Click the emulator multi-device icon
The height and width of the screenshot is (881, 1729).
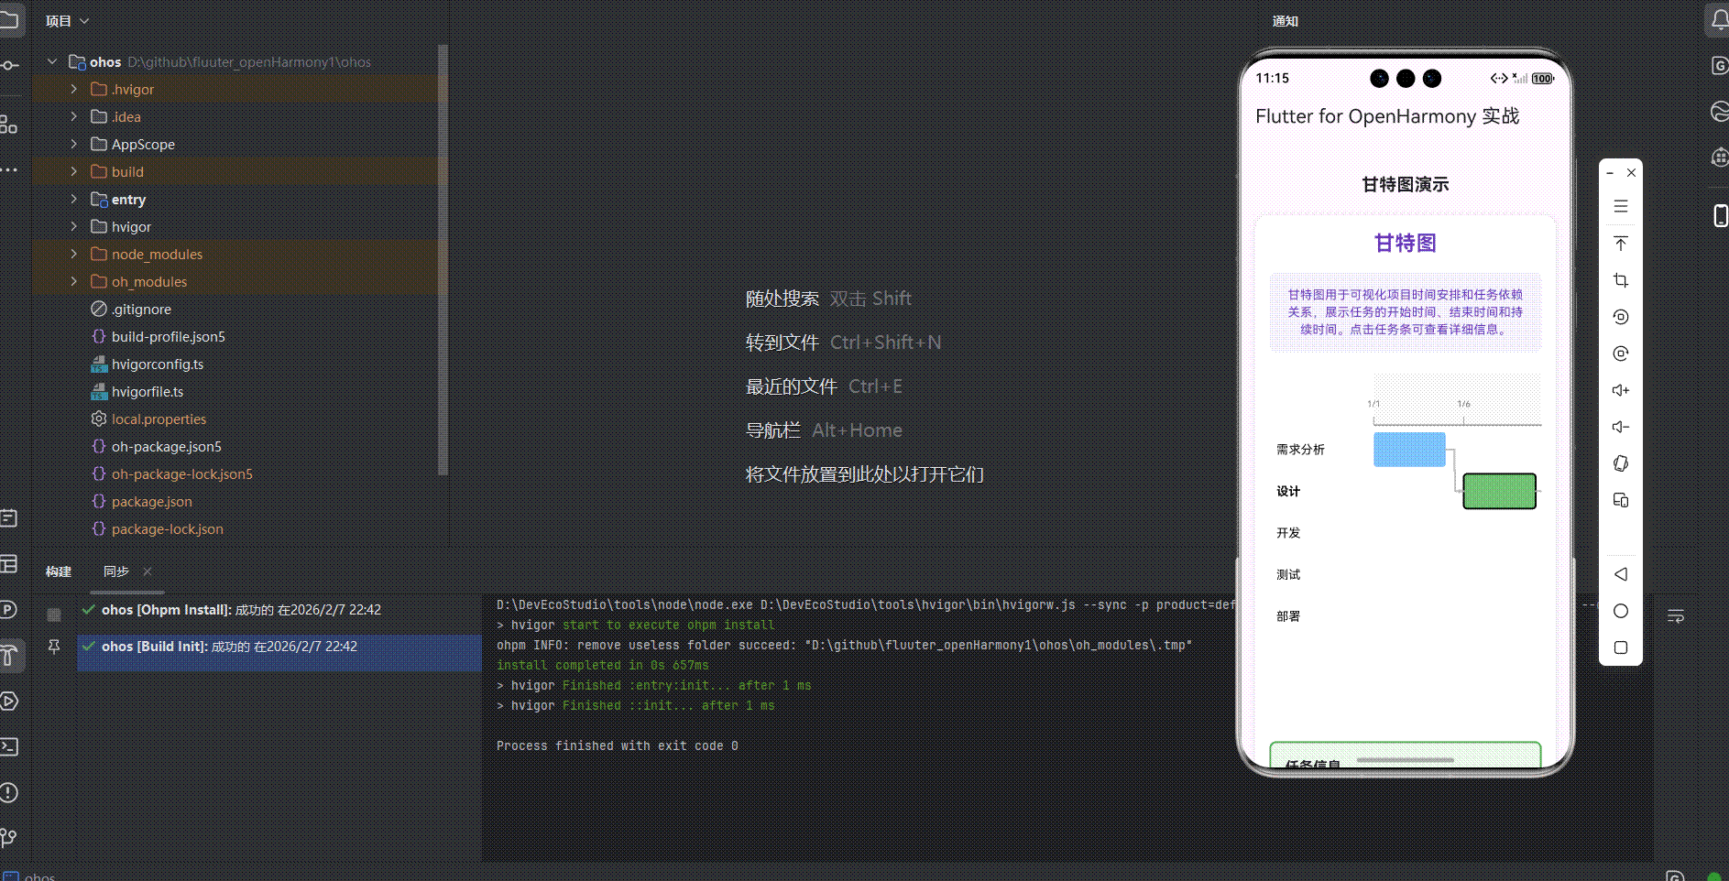[x=1620, y=500]
